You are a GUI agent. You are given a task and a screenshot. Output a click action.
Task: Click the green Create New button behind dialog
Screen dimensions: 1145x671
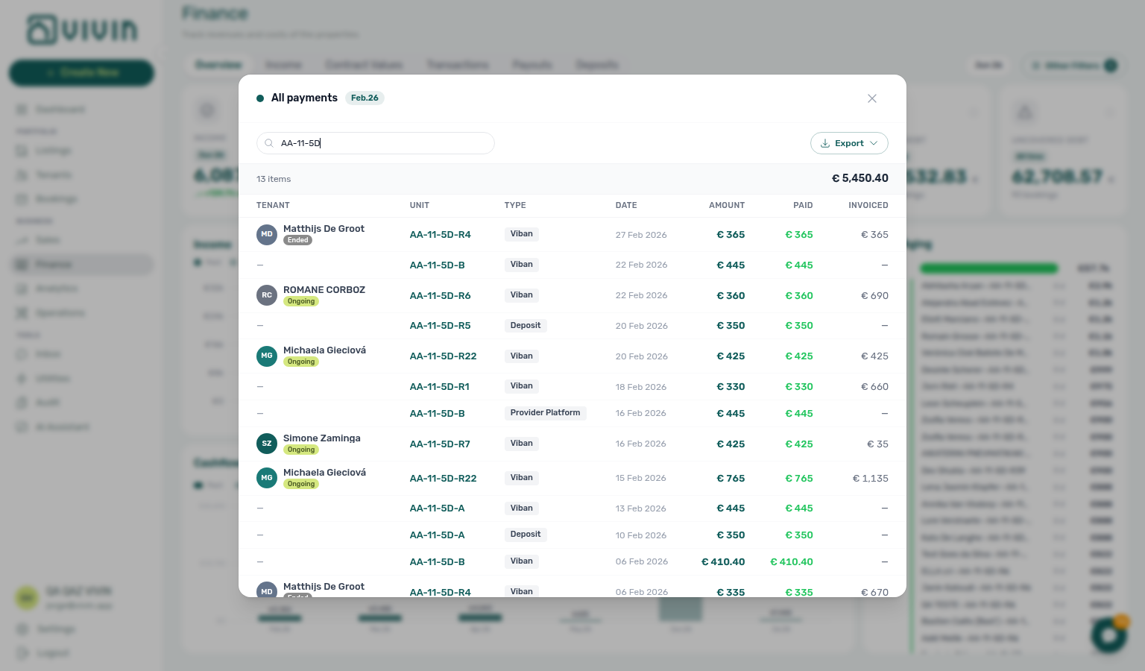[x=81, y=72]
